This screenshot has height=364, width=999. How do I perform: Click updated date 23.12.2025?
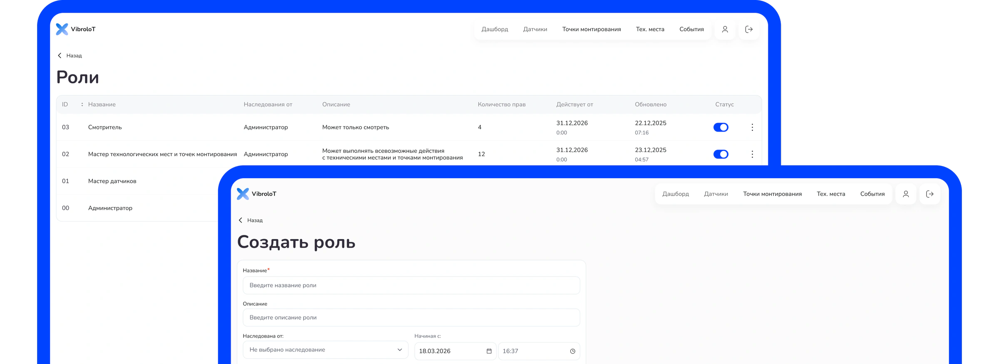pos(651,150)
